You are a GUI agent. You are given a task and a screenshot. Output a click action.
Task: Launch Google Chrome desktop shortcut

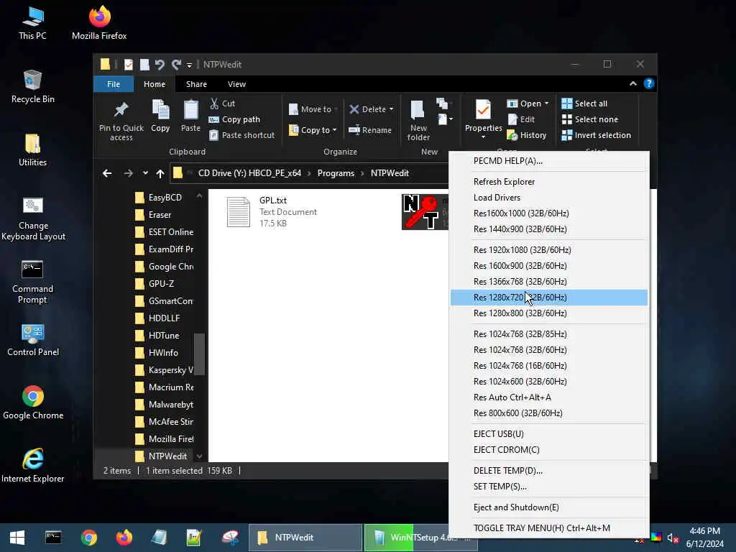coord(33,402)
